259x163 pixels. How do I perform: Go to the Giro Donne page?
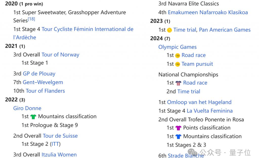[27, 108]
